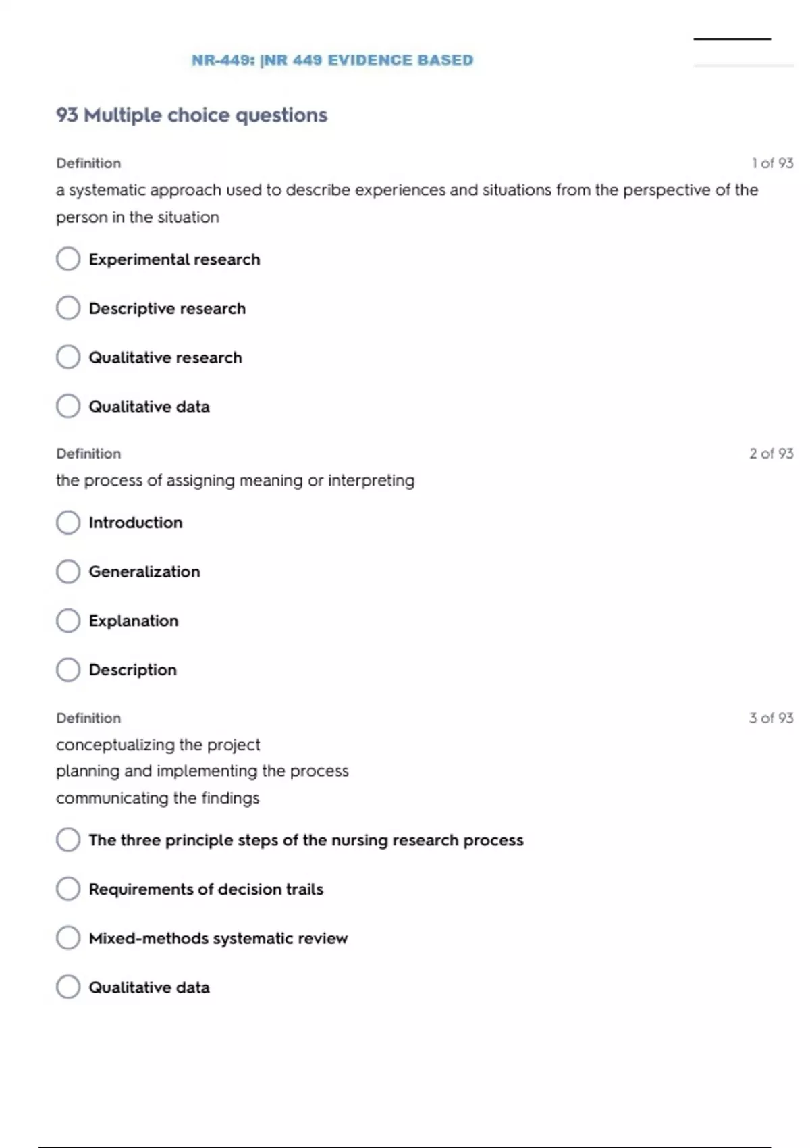Click the '3 of 93' question counter
The image size is (810, 1148).
point(771,718)
